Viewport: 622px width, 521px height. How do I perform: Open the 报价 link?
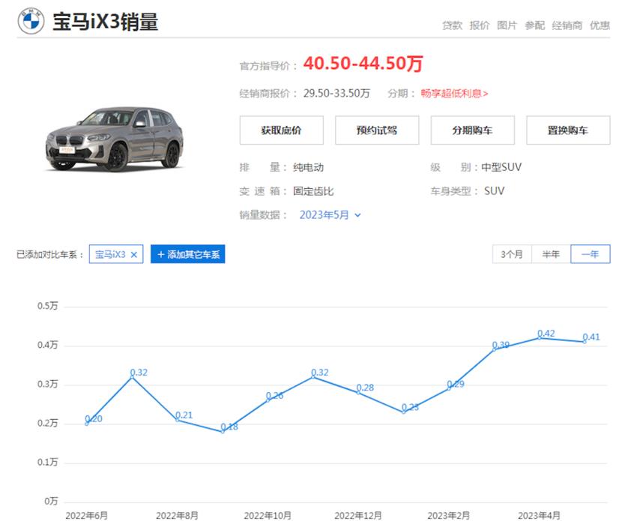point(480,25)
